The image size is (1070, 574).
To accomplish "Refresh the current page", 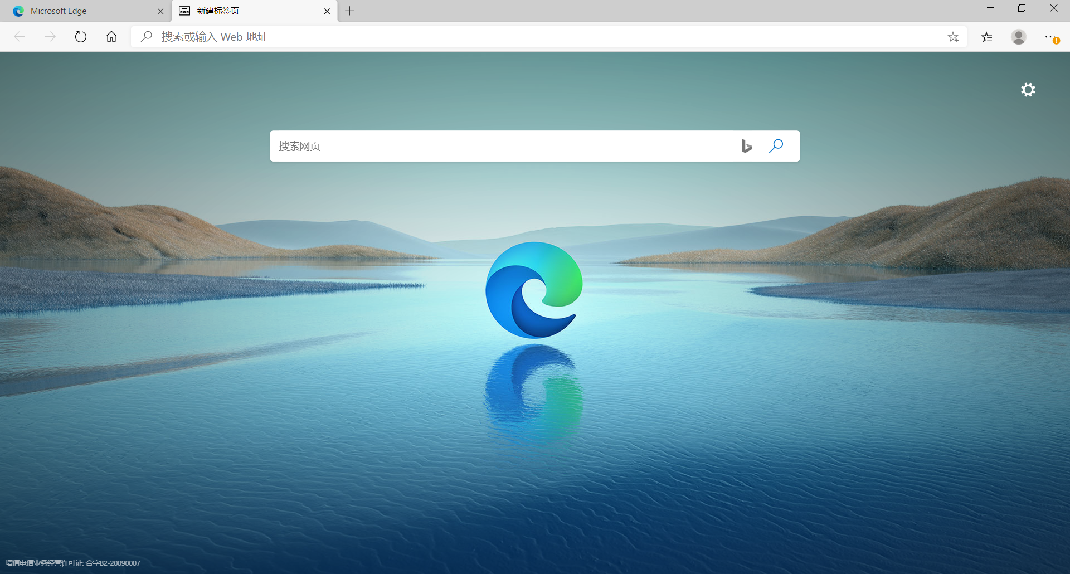I will [x=81, y=37].
